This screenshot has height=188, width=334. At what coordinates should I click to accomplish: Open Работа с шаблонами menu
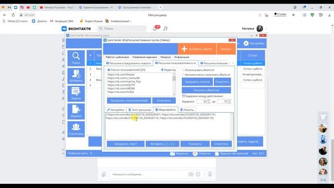point(117,57)
